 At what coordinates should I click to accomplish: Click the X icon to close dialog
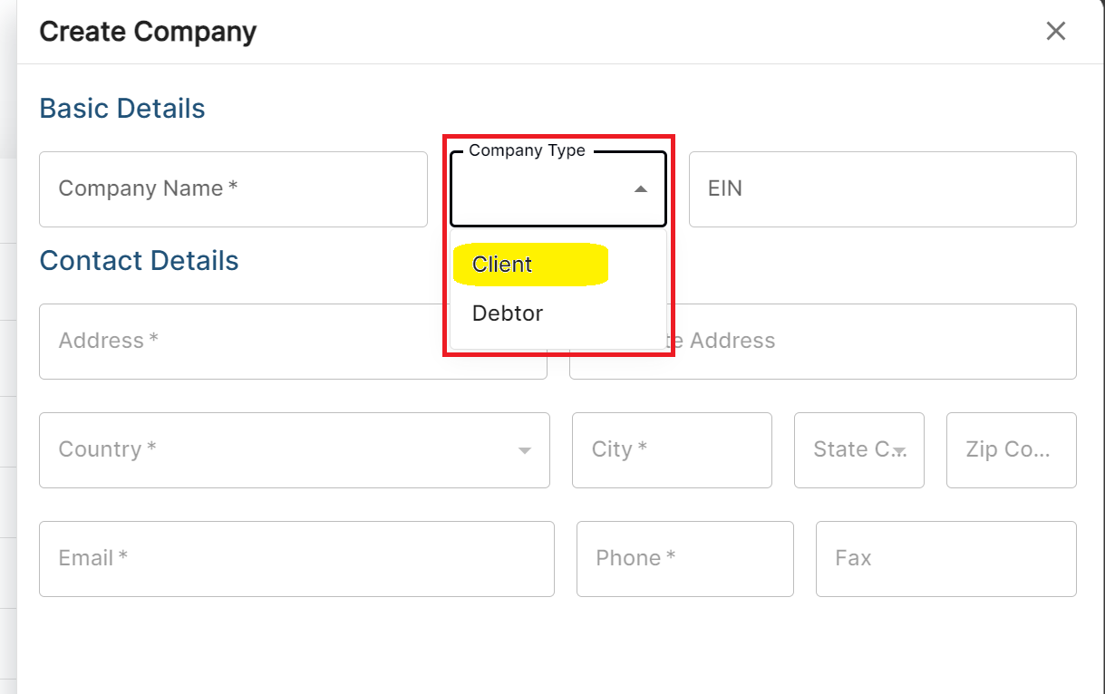click(x=1055, y=30)
